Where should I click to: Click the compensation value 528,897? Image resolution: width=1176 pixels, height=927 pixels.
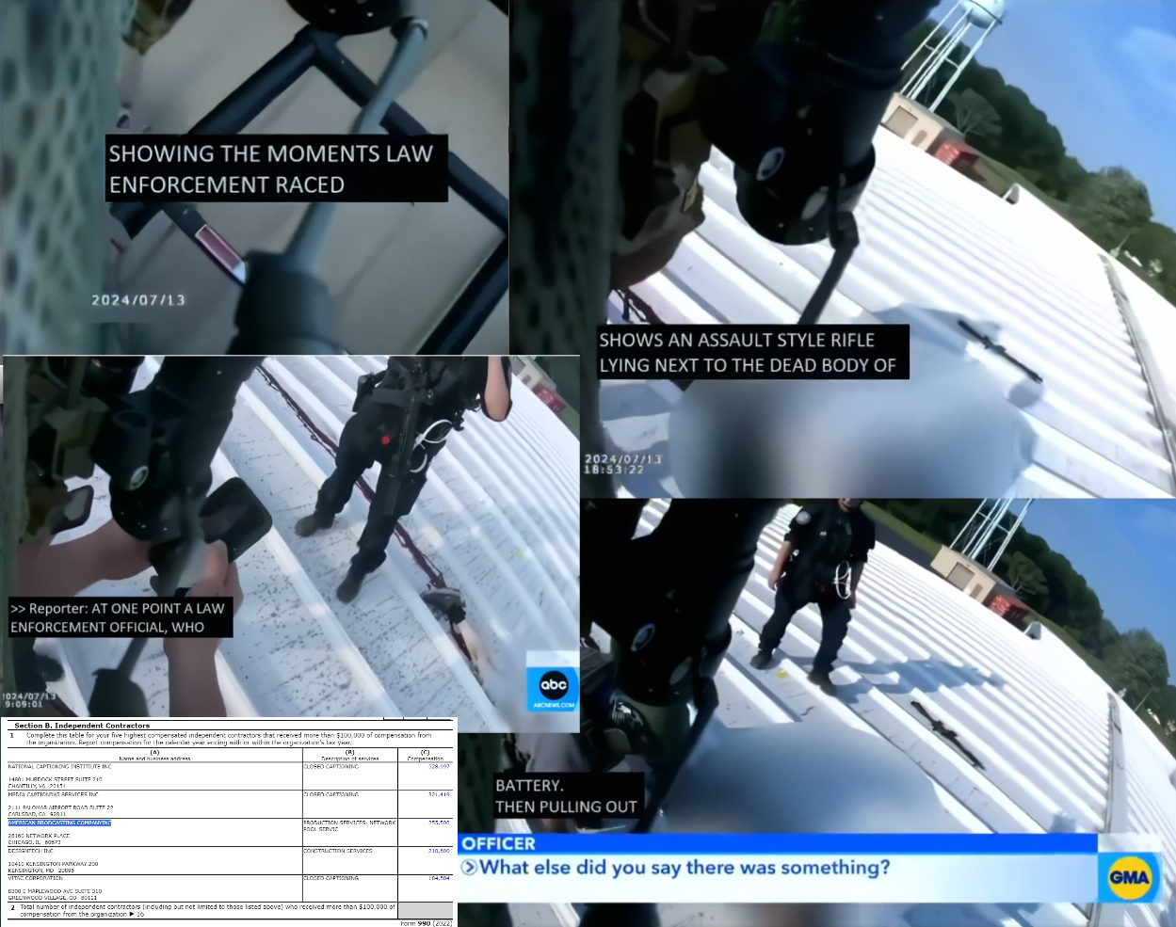click(x=439, y=767)
